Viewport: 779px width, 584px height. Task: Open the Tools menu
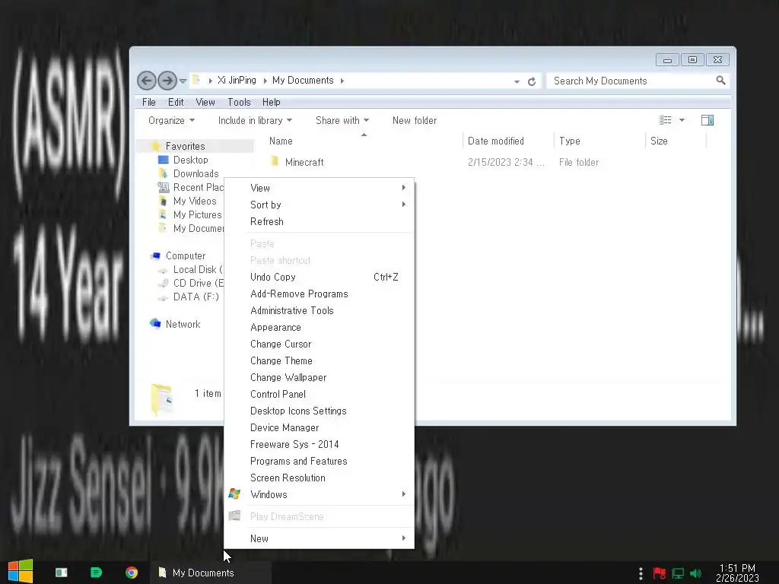[239, 102]
